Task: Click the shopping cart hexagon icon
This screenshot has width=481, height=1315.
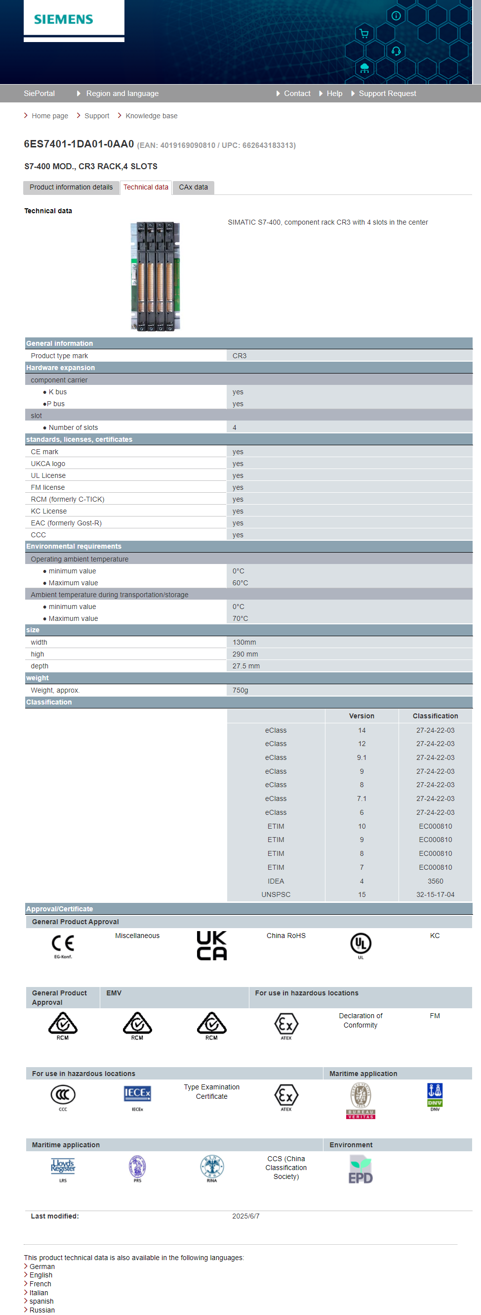Action: [364, 34]
